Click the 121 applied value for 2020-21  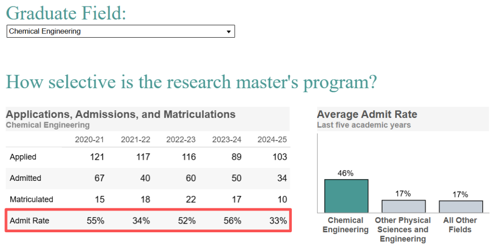tap(97, 157)
